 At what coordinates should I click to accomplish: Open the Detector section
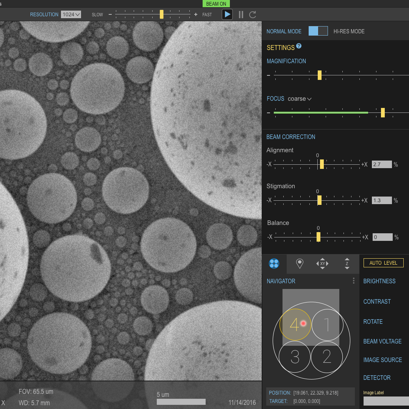377,378
